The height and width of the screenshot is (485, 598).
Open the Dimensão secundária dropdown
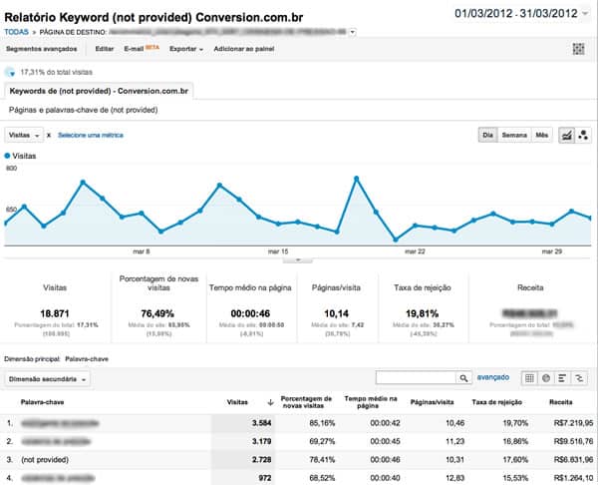point(47,379)
